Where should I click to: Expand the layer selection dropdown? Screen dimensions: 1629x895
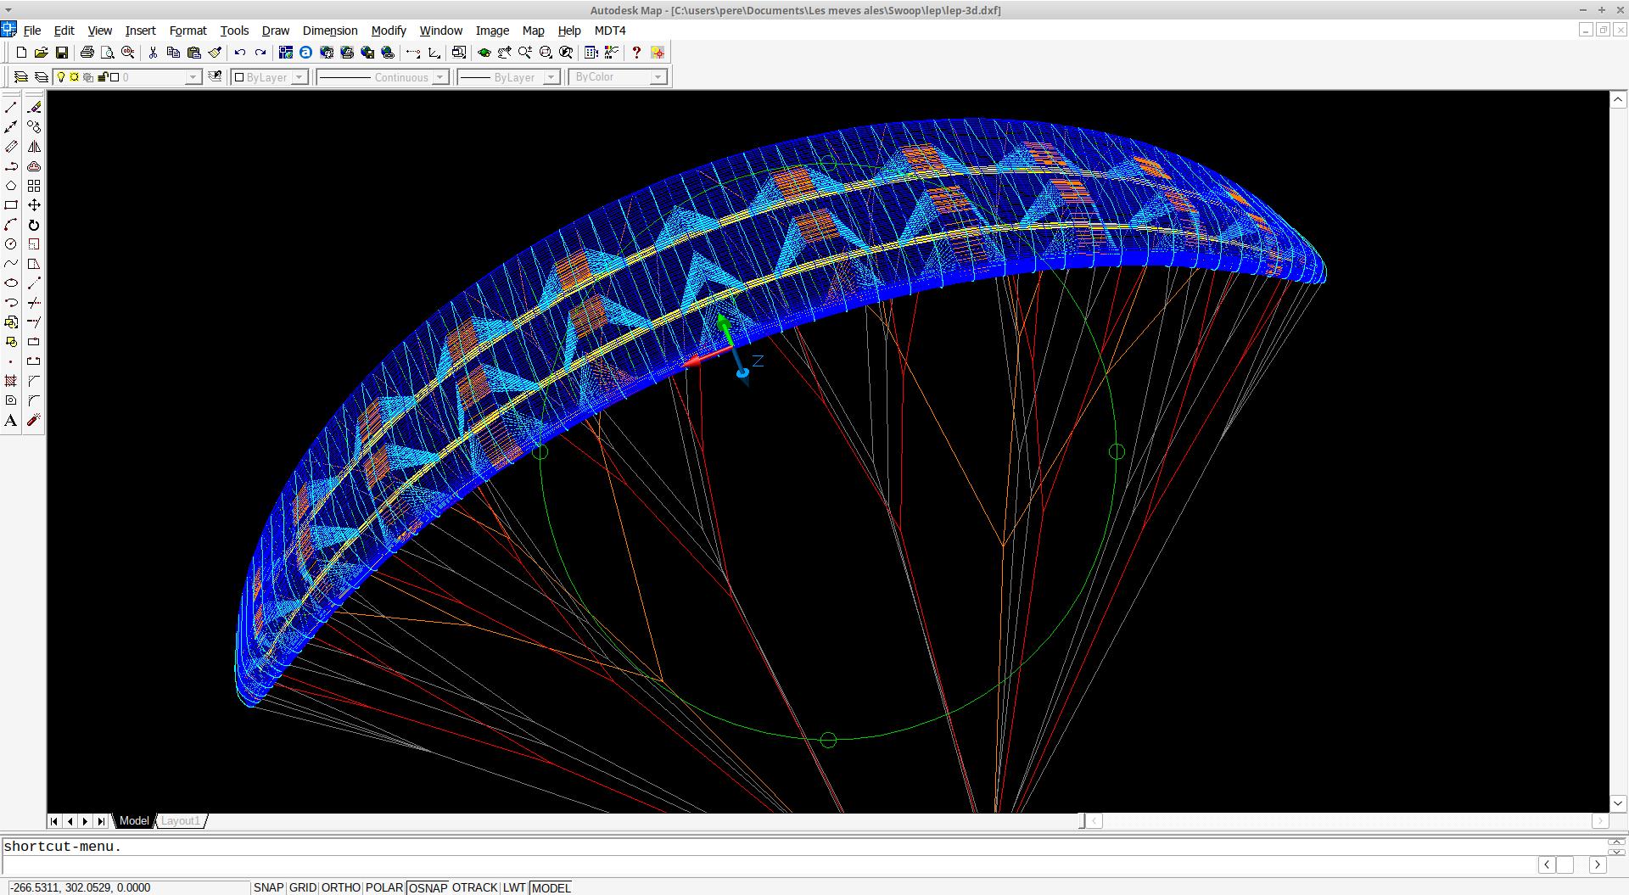193,77
